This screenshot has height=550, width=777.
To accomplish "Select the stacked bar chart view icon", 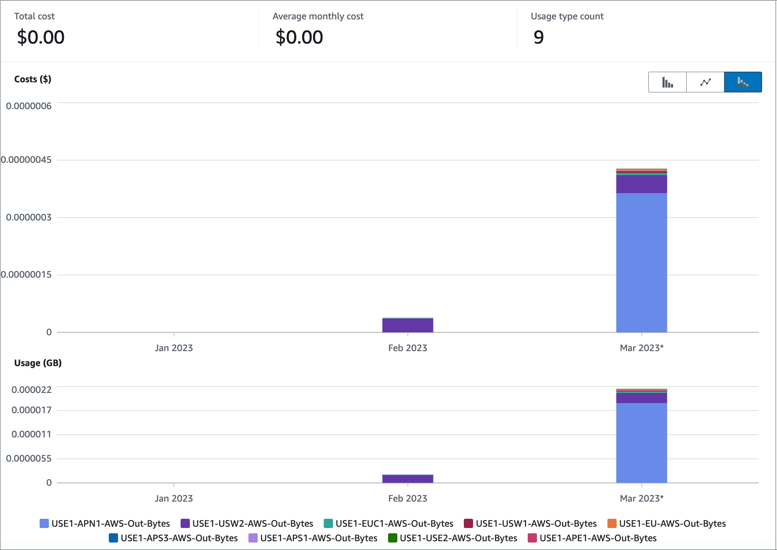I will click(743, 82).
